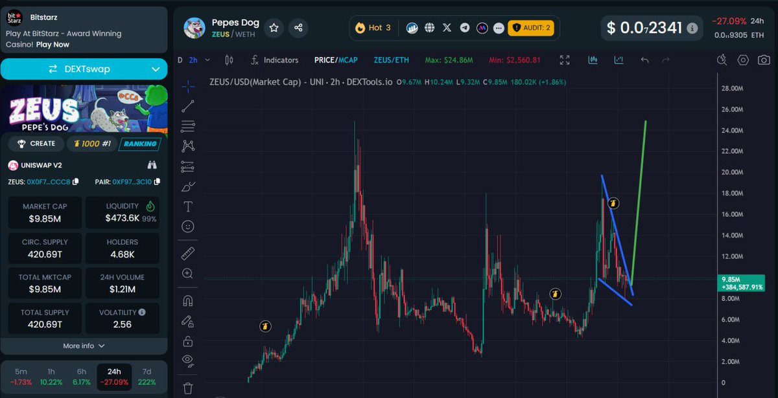Viewport: 778px width, 398px height.
Task: Open the RANKING button
Action: coord(139,144)
